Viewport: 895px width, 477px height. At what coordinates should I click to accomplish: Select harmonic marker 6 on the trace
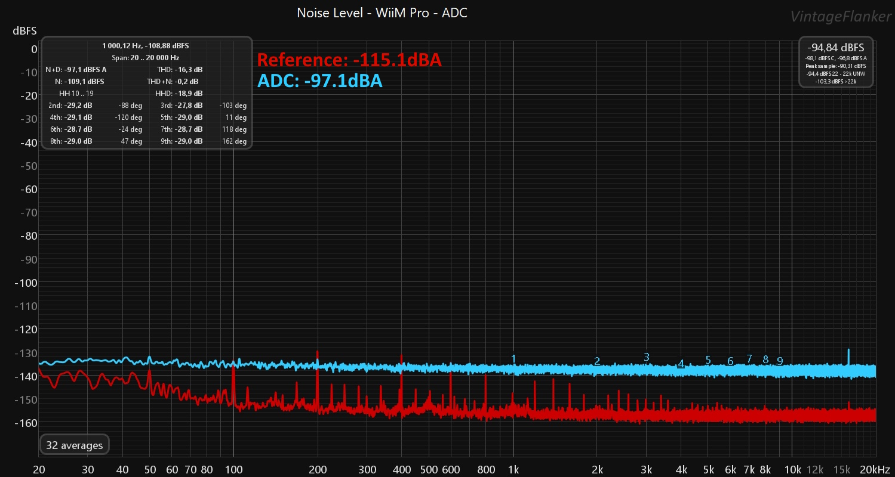730,361
